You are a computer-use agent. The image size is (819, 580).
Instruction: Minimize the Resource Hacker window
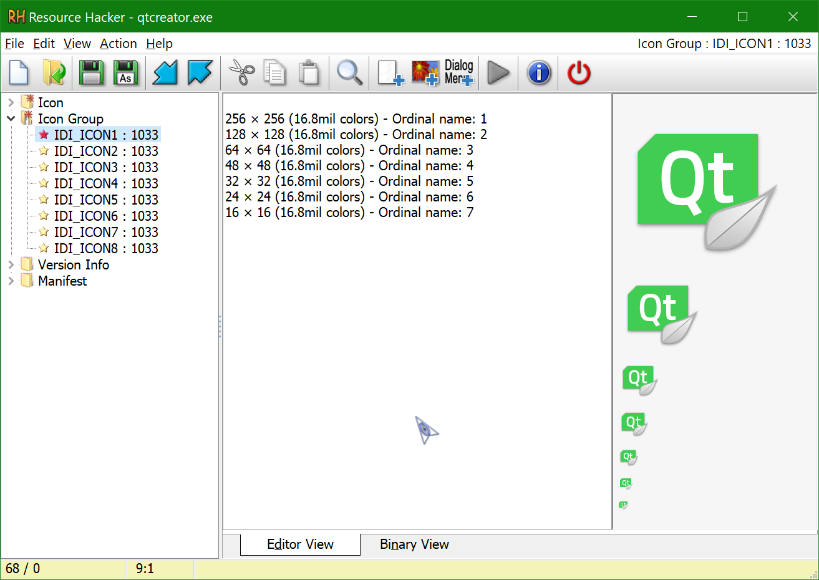(692, 17)
